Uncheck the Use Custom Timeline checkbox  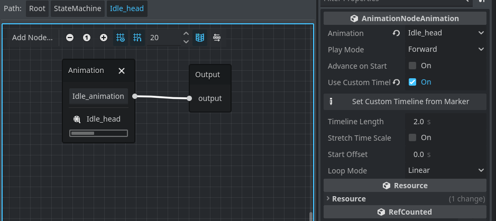click(412, 82)
